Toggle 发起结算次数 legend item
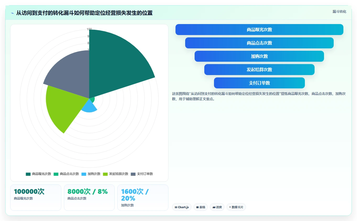 pyautogui.click(x=116, y=174)
